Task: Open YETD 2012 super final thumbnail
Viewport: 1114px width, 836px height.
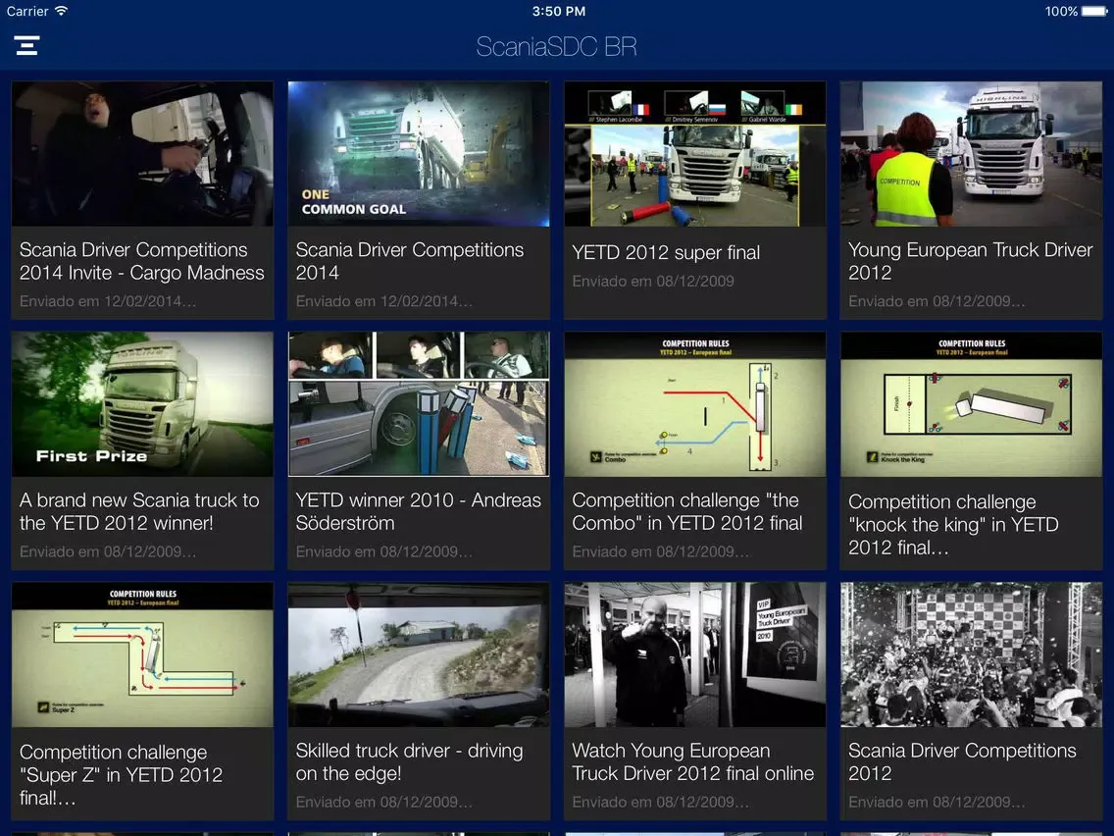Action: click(695, 153)
